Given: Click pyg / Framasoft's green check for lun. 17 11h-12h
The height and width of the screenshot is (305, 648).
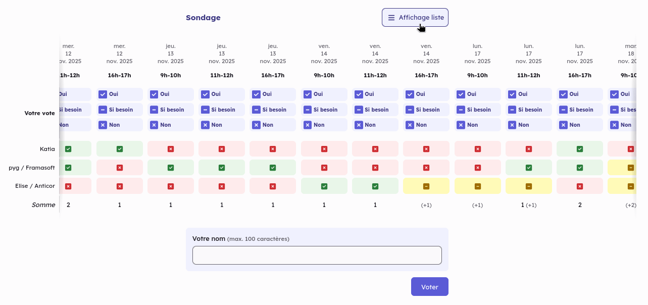Looking at the screenshot, I should pyautogui.click(x=529, y=168).
